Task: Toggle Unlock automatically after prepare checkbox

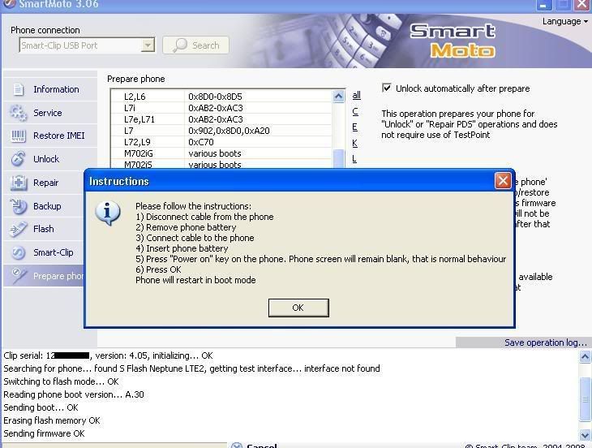Action: pyautogui.click(x=387, y=88)
